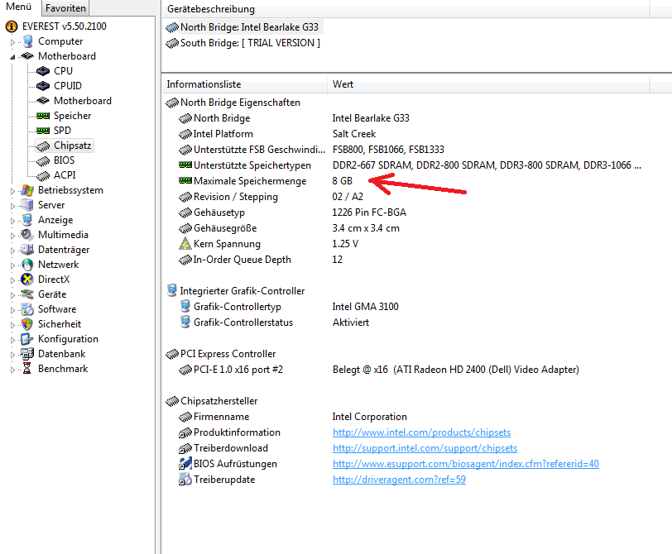Image resolution: width=672 pixels, height=554 pixels.
Task: Expand the Betriebssystem node arrow
Action: tap(12, 191)
